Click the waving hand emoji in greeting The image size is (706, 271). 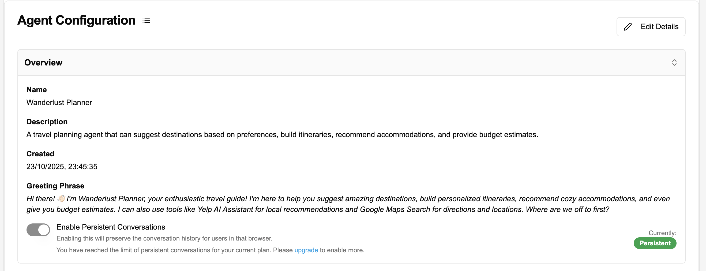61,199
